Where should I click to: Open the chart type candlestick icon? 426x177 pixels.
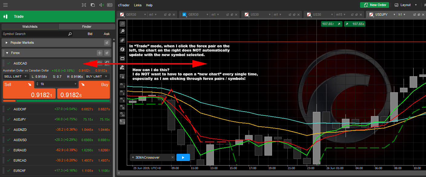click(x=123, y=40)
